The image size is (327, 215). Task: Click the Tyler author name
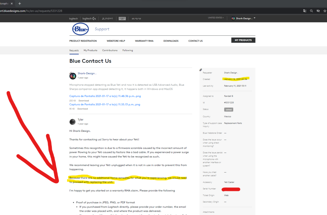[x=80, y=120]
